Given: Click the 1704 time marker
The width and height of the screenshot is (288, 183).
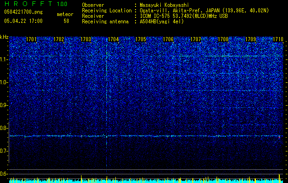Looking at the screenshot, I should click(x=114, y=39).
